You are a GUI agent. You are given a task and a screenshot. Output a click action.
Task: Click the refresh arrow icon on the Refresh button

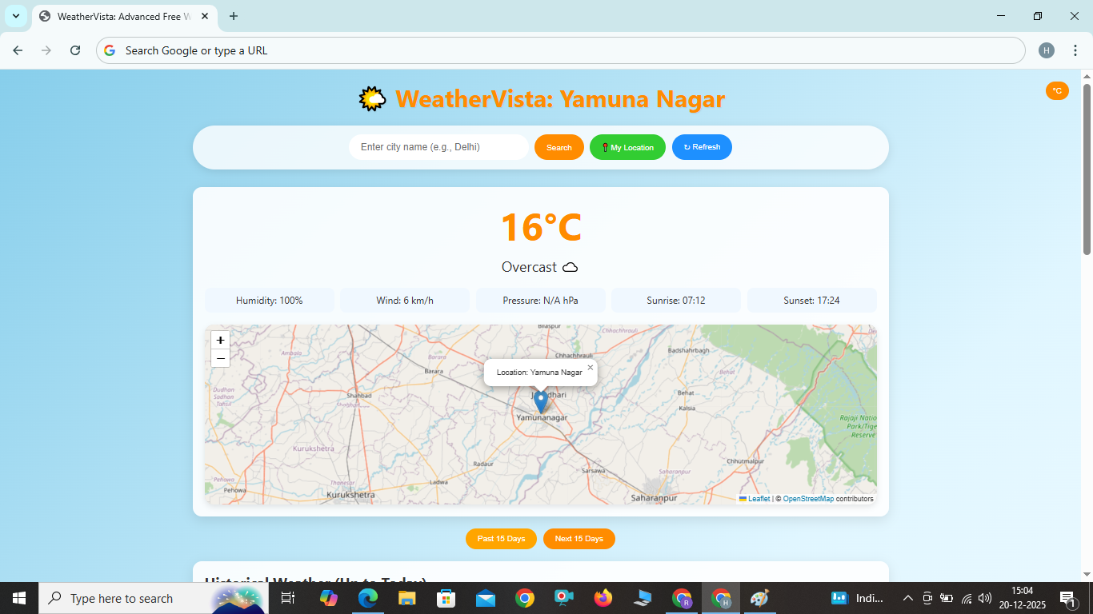pos(687,146)
